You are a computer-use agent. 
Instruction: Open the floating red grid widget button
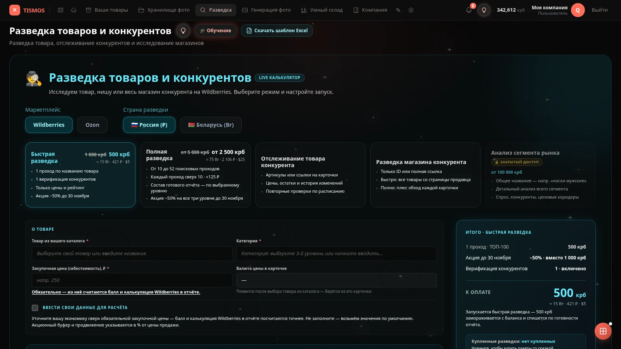[603, 331]
